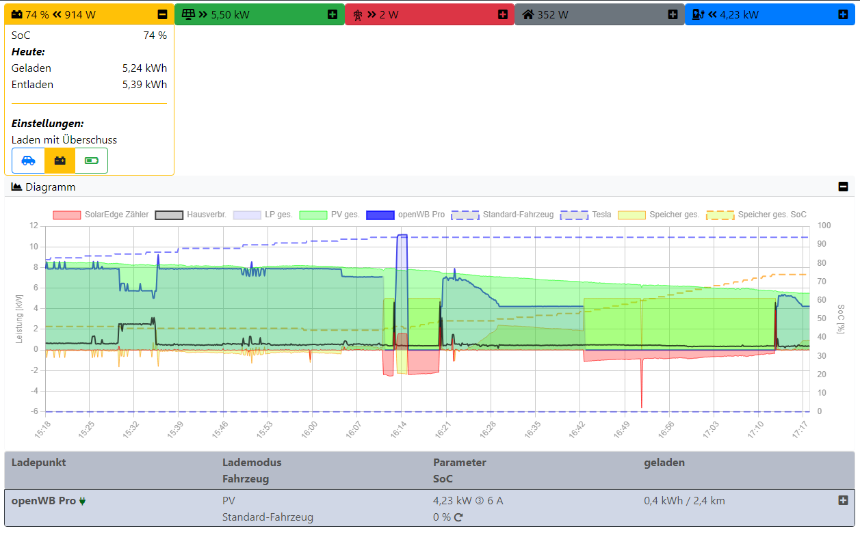Viewport: 860px width, 533px height.
Task: Click solar panel icon in green card
Action: (187, 14)
